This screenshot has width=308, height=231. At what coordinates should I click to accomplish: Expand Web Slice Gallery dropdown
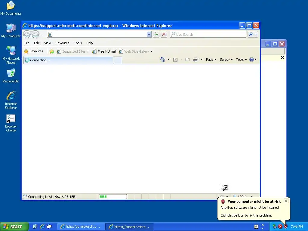point(152,51)
